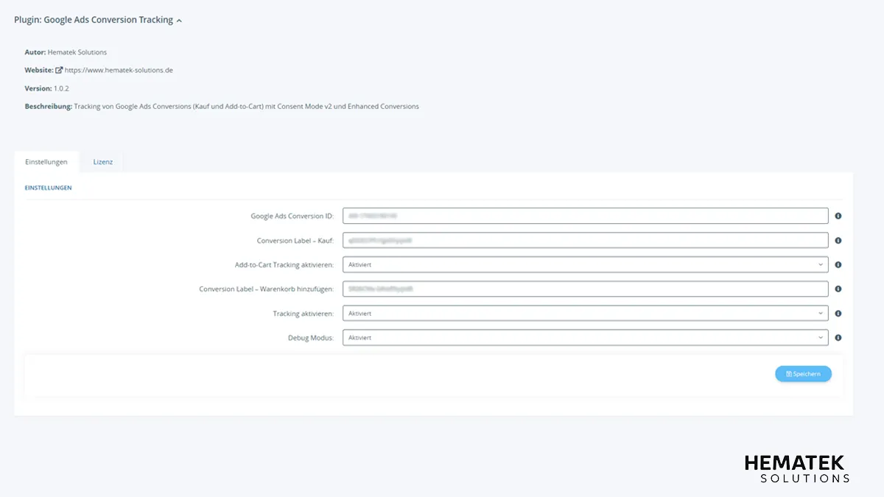Viewport: 884px width, 497px height.
Task: Open the hematek-solutions.de website link
Action: click(119, 70)
